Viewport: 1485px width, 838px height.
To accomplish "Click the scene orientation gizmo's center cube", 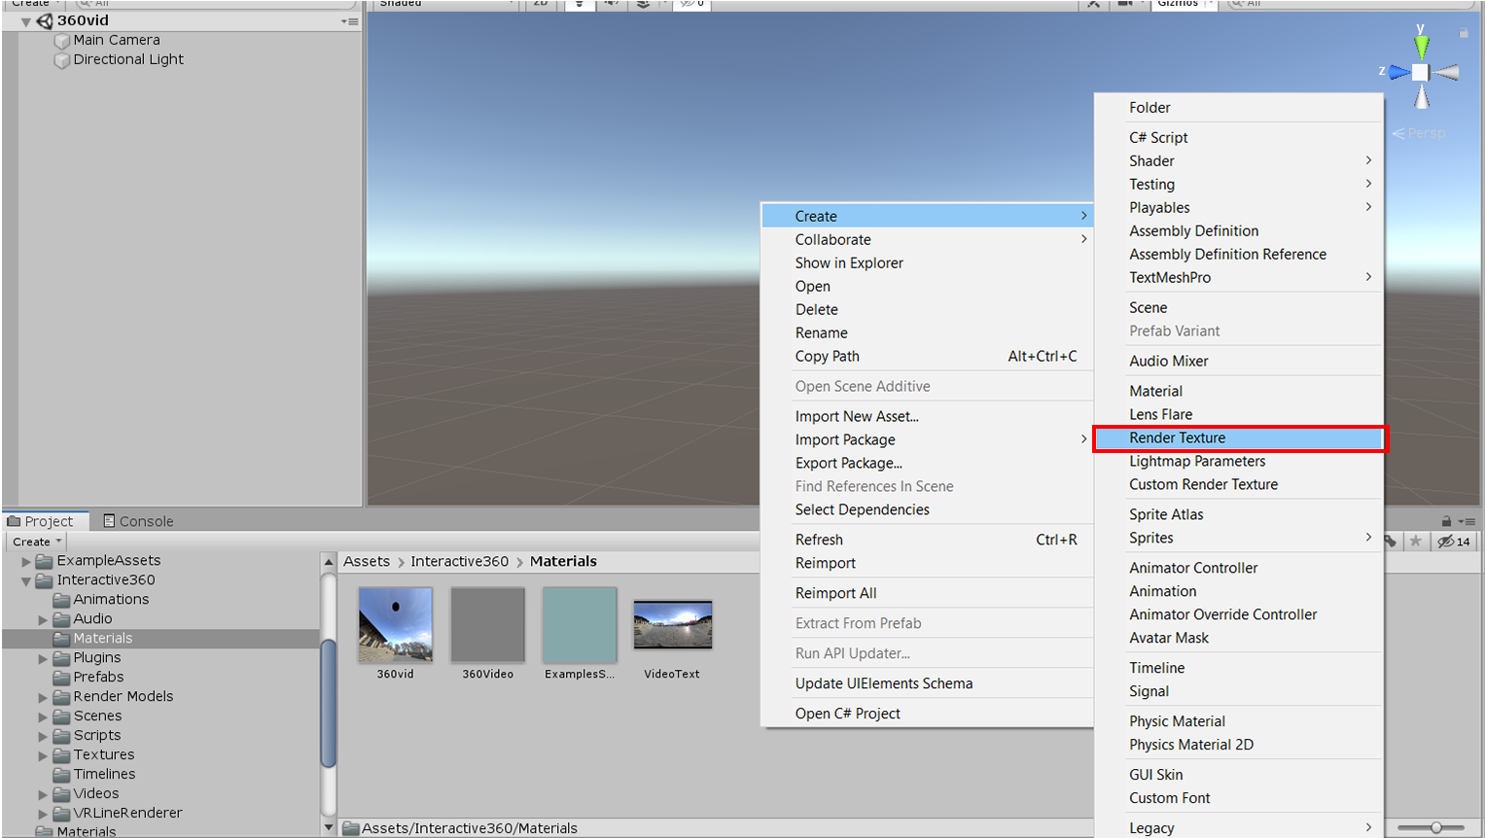I will click(x=1421, y=73).
